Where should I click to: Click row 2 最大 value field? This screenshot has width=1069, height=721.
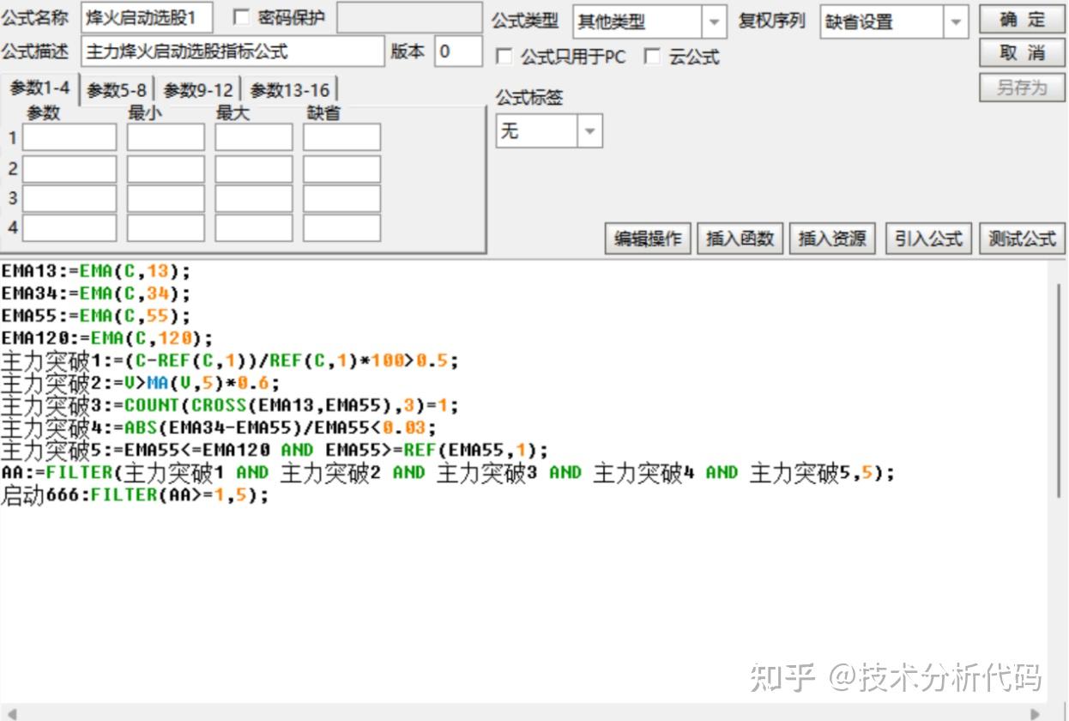(254, 169)
